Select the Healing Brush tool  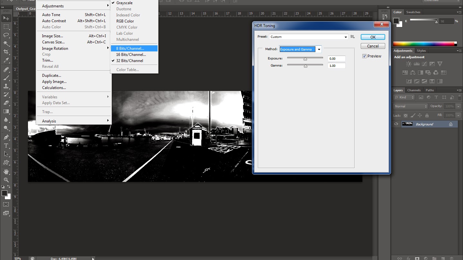6,69
